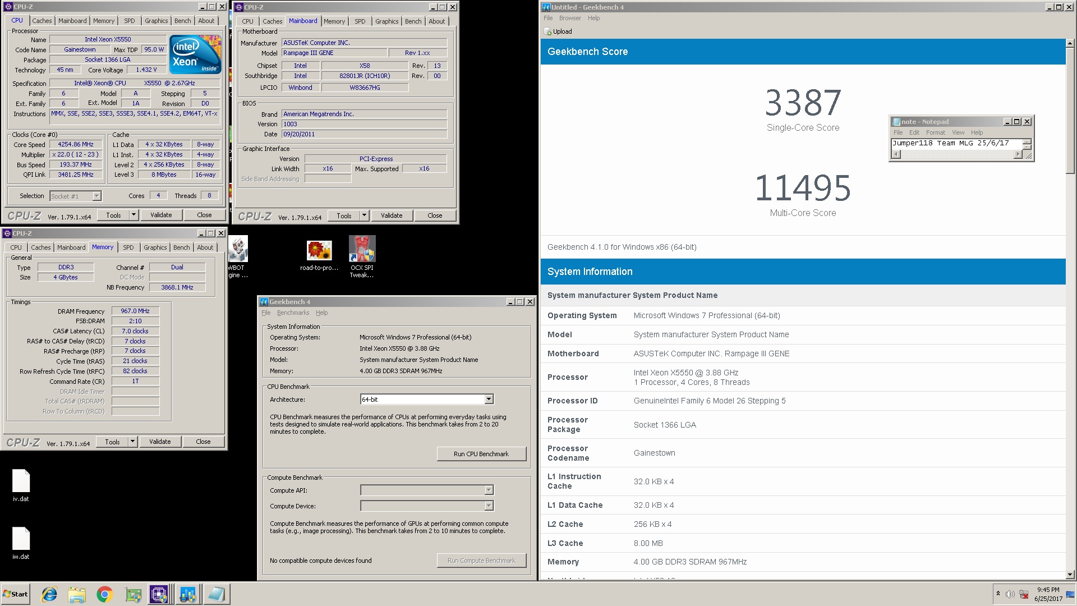Screen dimensions: 1077x606
Task: Click the Intel Xeon inside logo
Action: (196, 54)
